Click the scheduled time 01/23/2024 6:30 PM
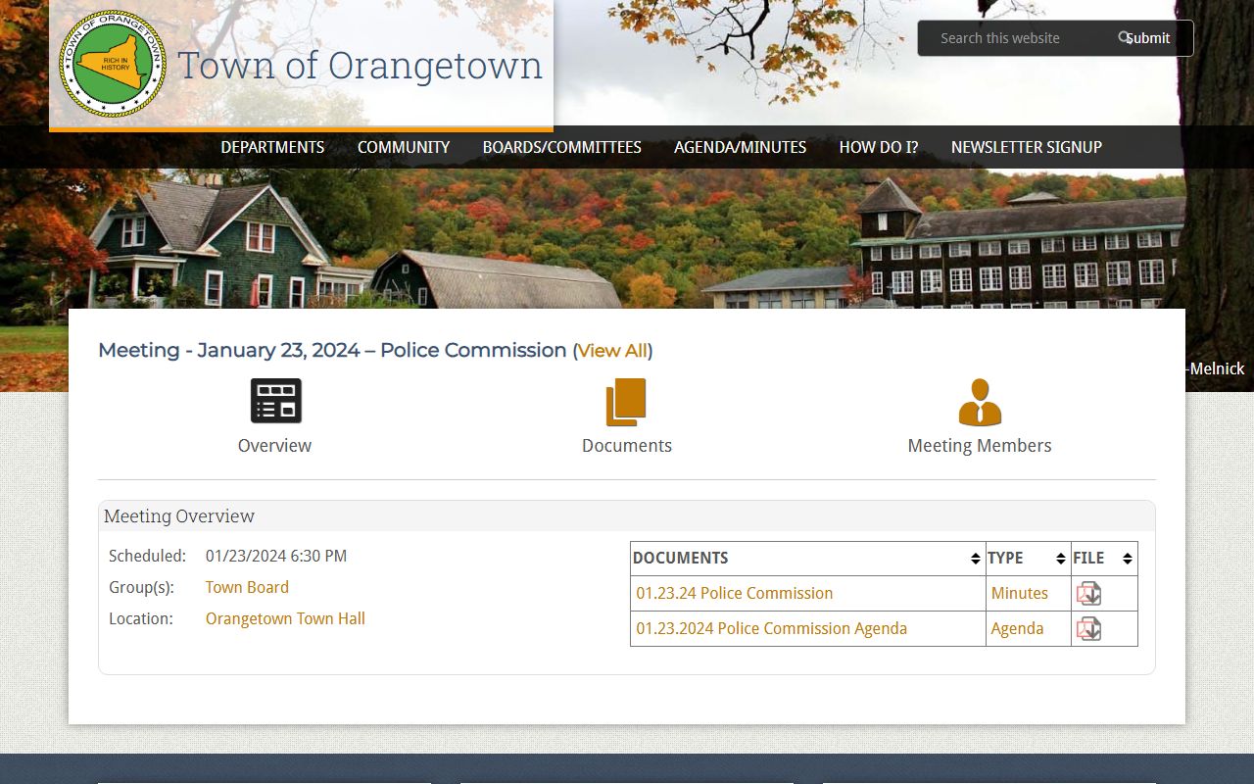Viewport: 1254px width, 784px height. click(276, 556)
